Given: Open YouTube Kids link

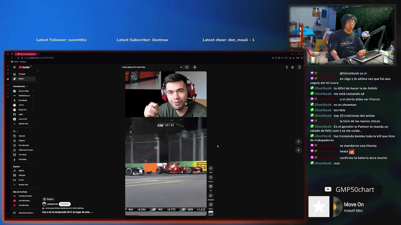Looking at the screenshot, I should [x=23, y=205].
